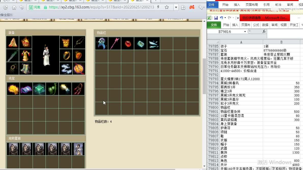Save workbook with Excel floppy disk icon
The width and height of the screenshot is (303, 170).
tap(216, 18)
